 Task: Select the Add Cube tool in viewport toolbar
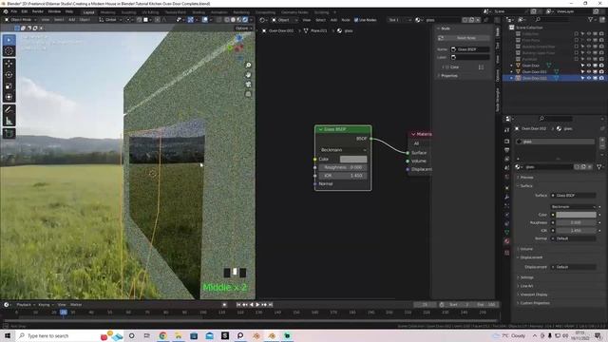pos(9,134)
